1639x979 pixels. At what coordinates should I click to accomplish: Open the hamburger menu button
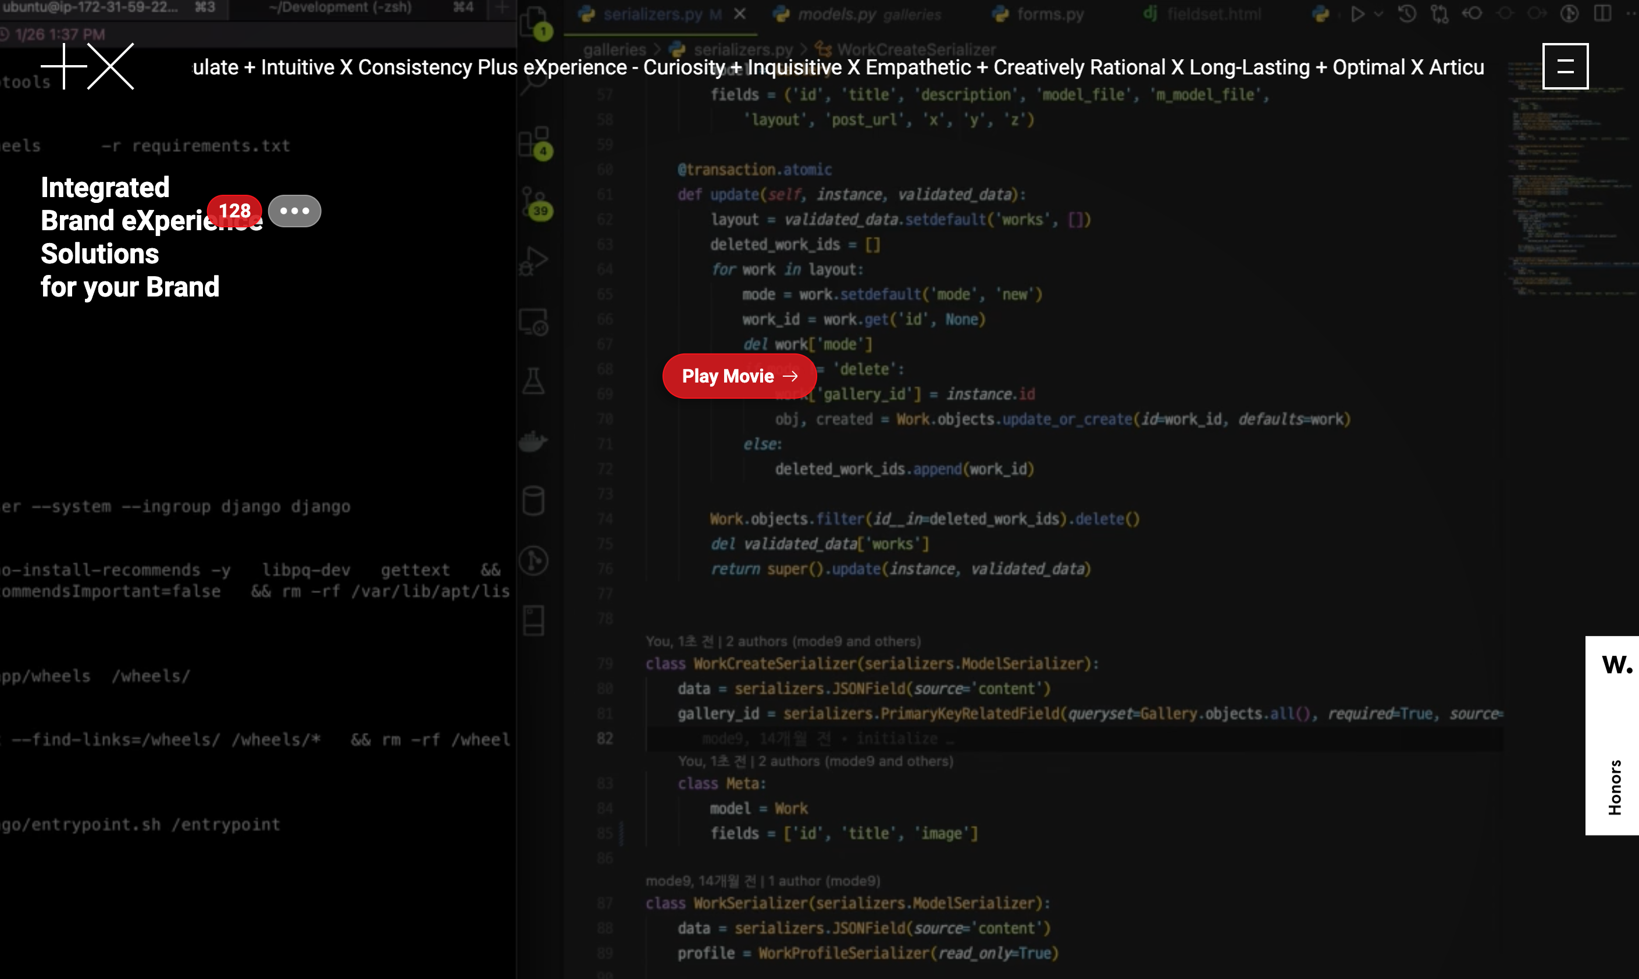coord(1565,67)
